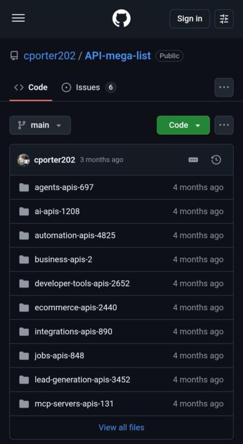The height and width of the screenshot is (444, 243).
Task: Click folder icon for automation-apis-4825
Action: click(x=24, y=236)
